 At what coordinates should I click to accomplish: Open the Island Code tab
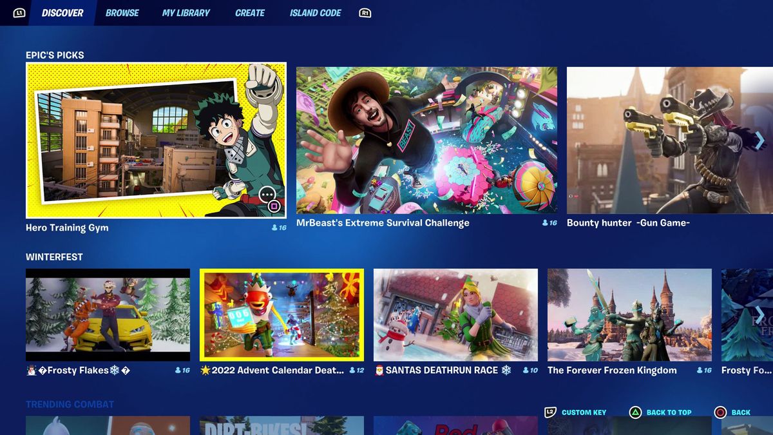click(x=315, y=12)
